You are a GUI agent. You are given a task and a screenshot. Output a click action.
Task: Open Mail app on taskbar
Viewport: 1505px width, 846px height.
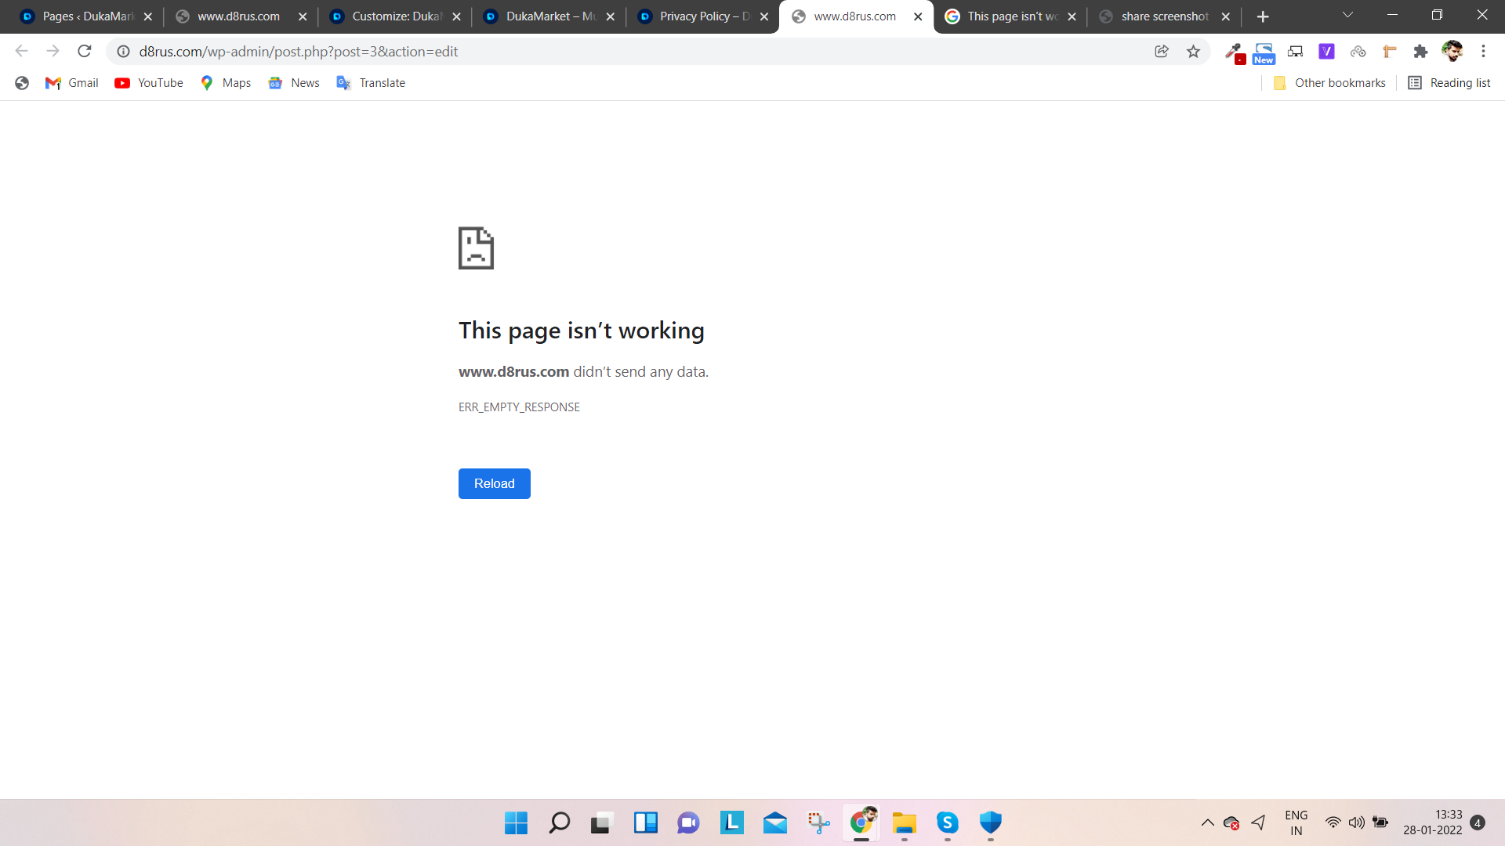pos(774,822)
